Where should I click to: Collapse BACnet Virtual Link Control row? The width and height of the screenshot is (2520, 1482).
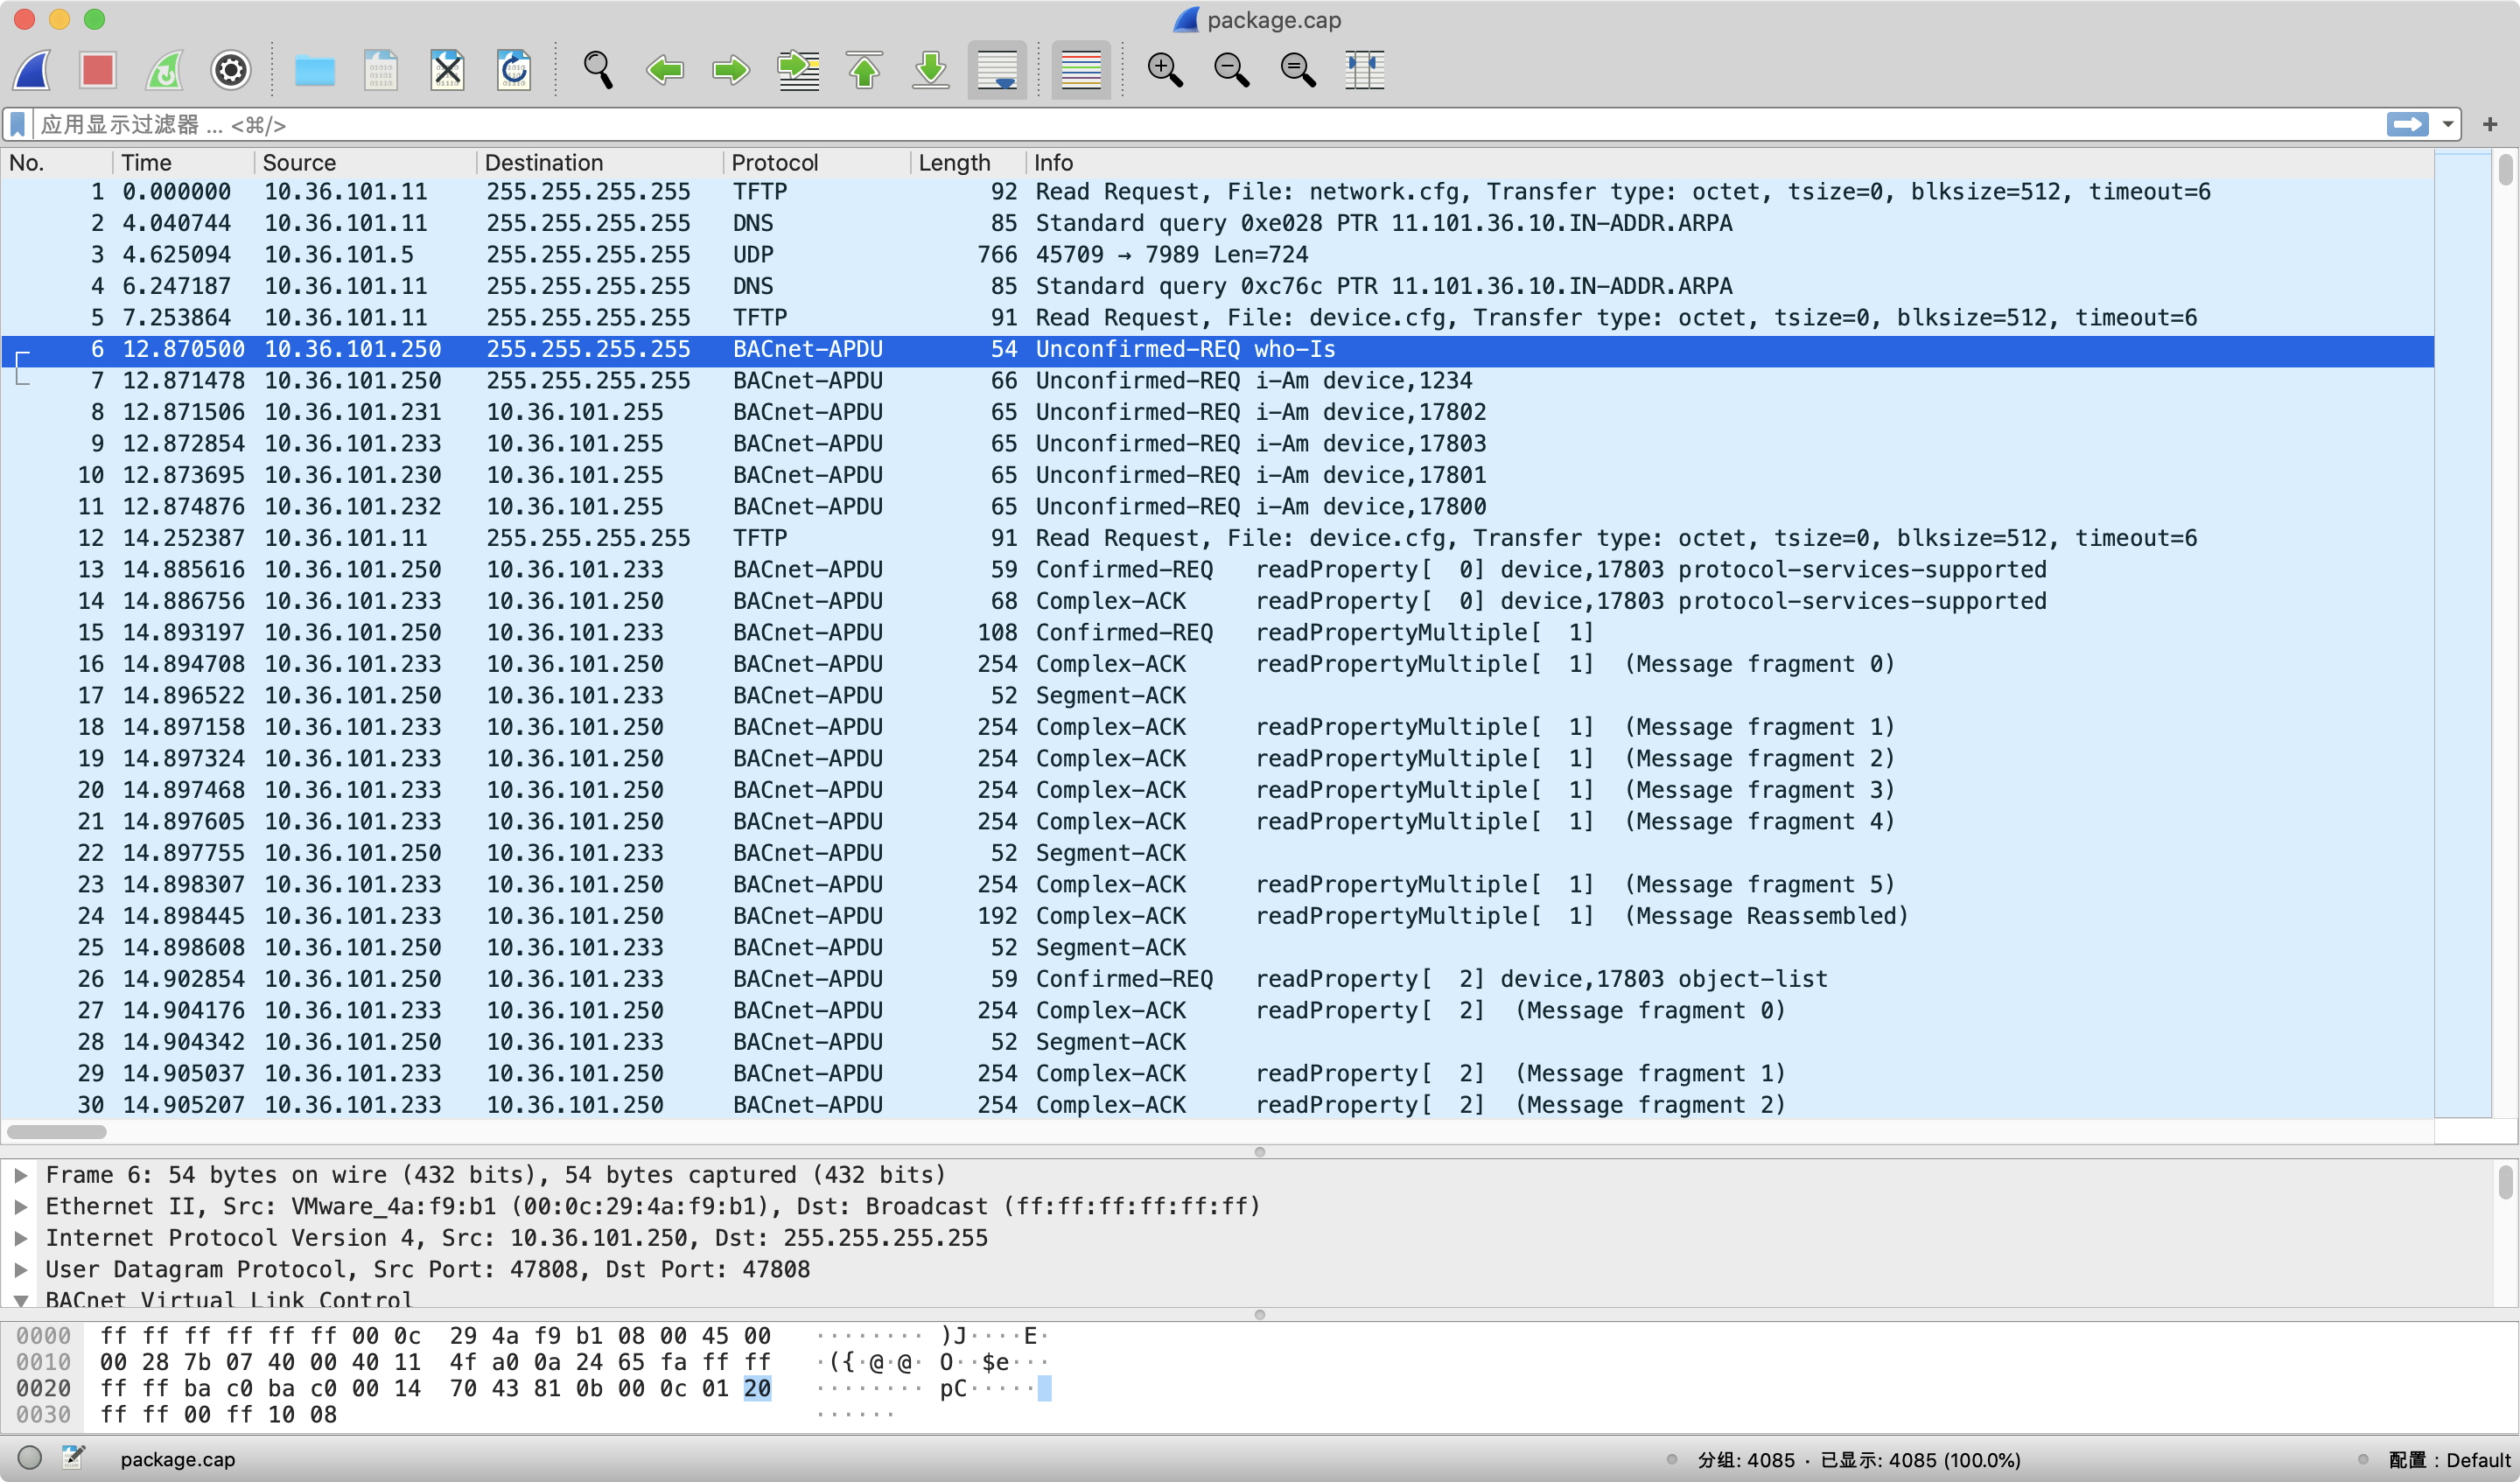[20, 1300]
